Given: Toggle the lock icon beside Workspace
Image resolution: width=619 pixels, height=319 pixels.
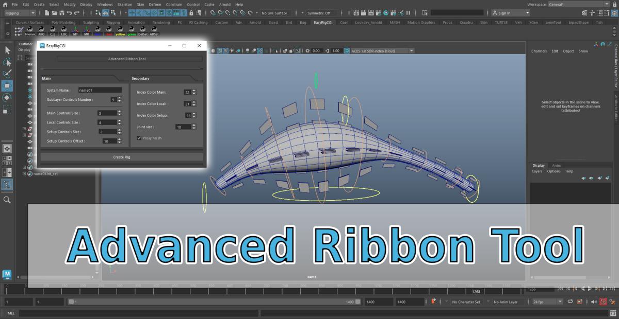Looking at the screenshot, I should 613,4.
